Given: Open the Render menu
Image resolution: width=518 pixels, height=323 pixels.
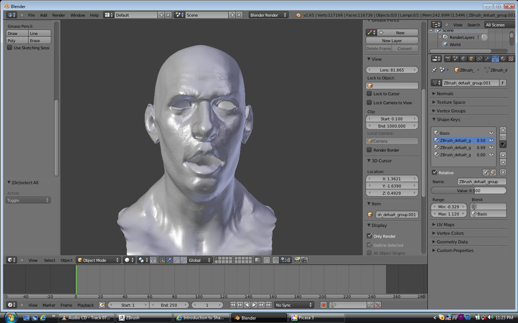Looking at the screenshot, I should click(x=58, y=15).
